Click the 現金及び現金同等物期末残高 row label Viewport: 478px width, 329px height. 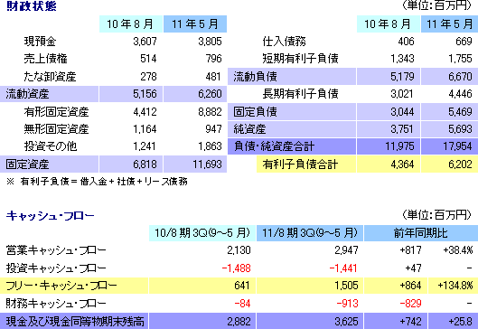pyautogui.click(x=74, y=321)
